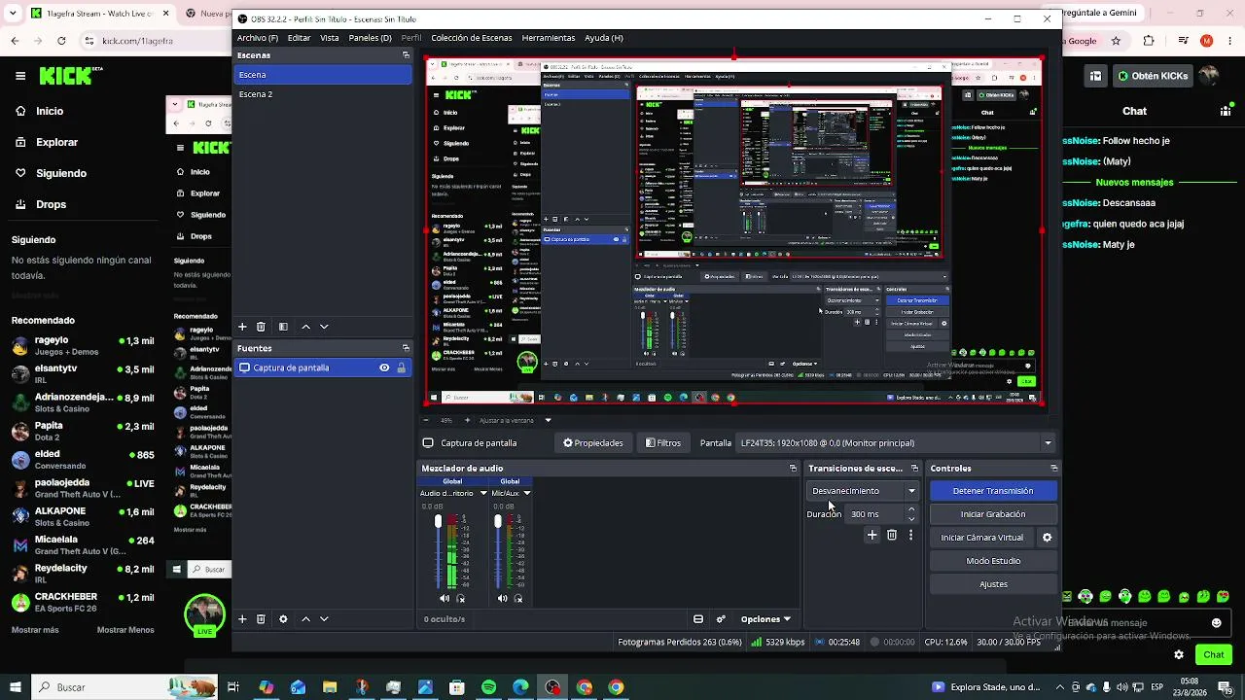Open the Pantalla monitor selection dropdown
1245x700 pixels.
tap(896, 443)
